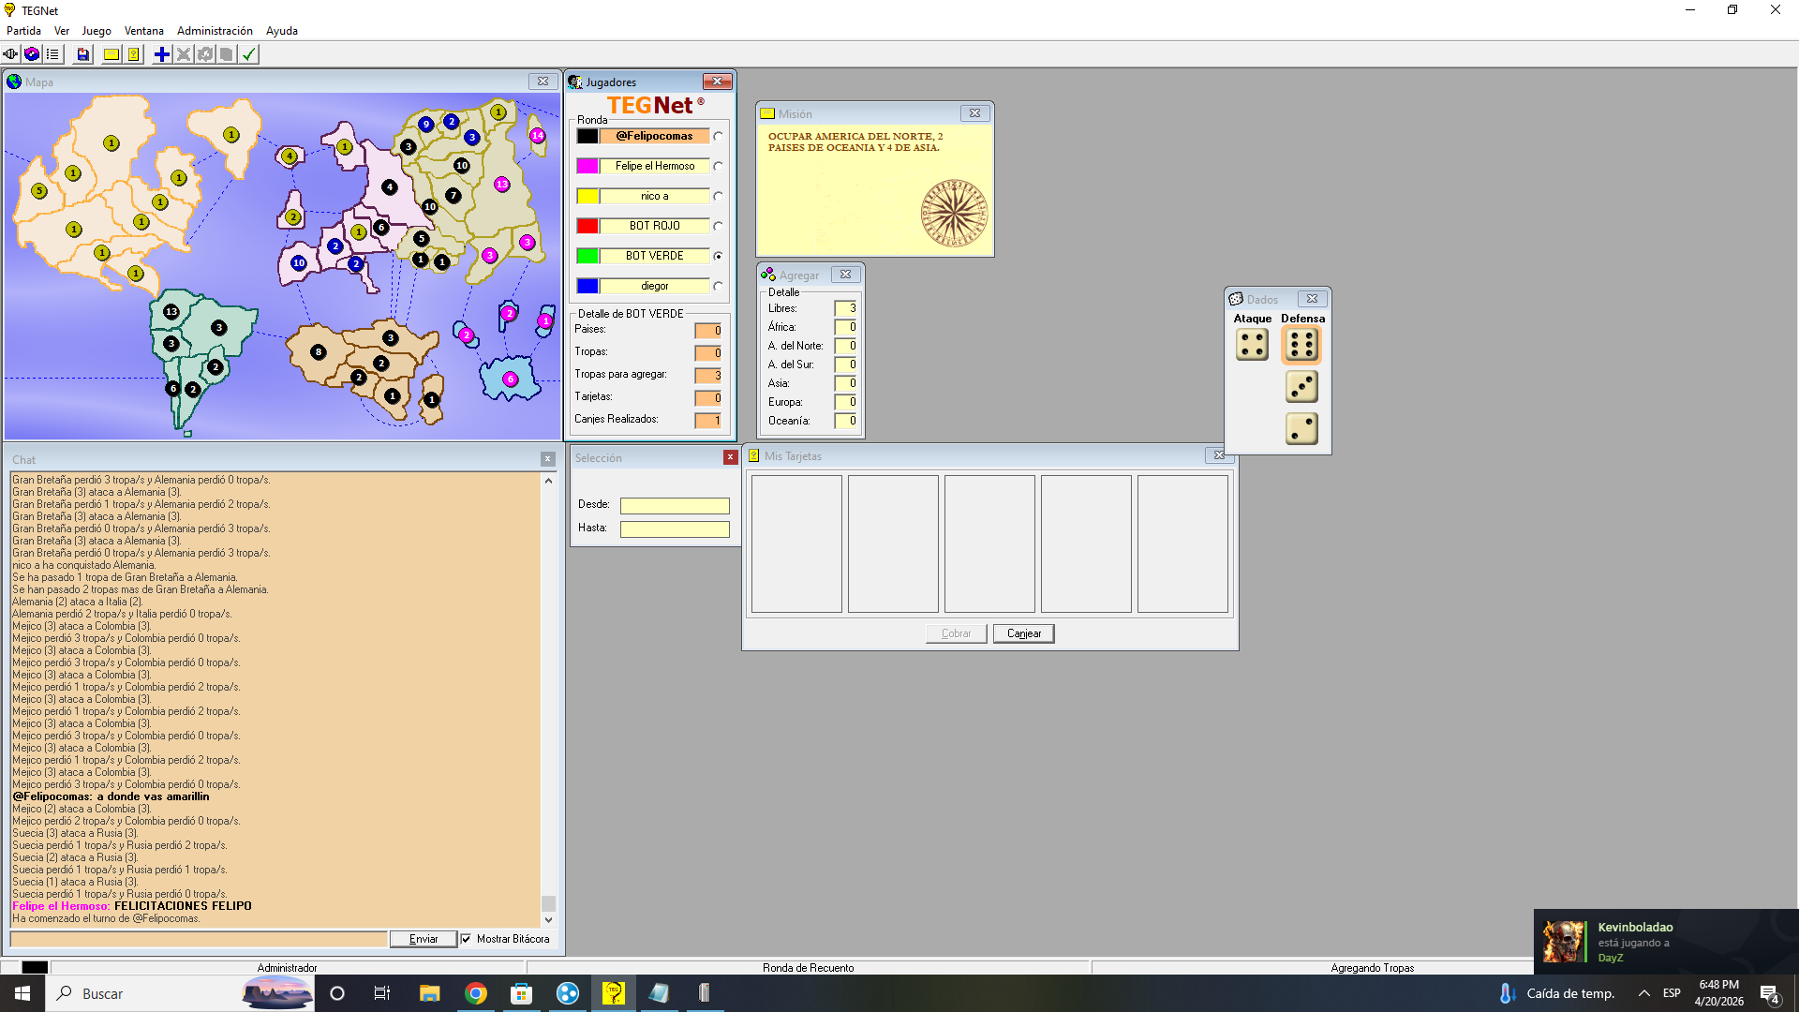The height and width of the screenshot is (1012, 1799).
Task: Select the diegor player radio button
Action: click(718, 286)
